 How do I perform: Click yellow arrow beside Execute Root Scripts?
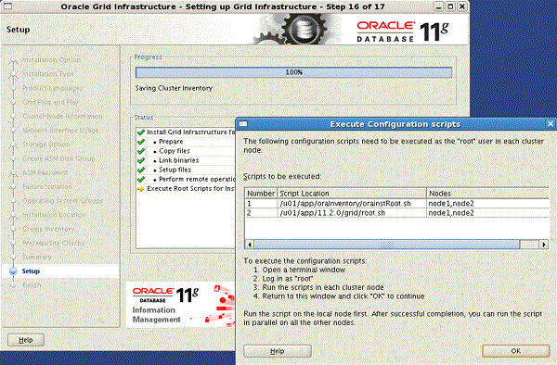(141, 189)
